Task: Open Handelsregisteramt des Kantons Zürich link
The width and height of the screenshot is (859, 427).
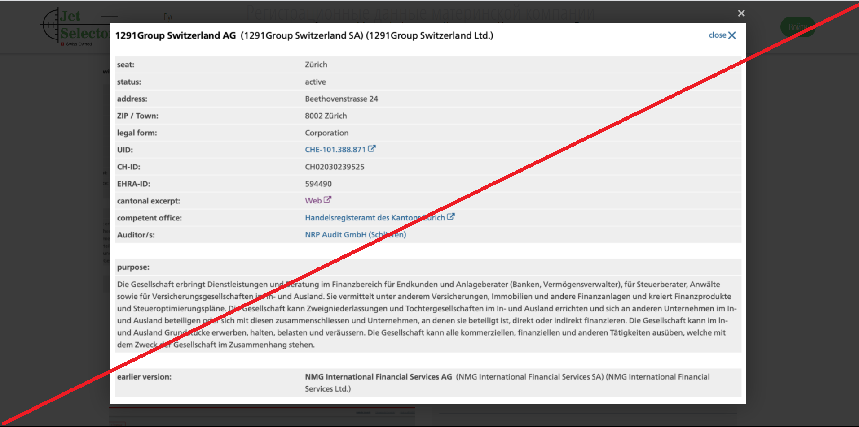Action: 375,218
